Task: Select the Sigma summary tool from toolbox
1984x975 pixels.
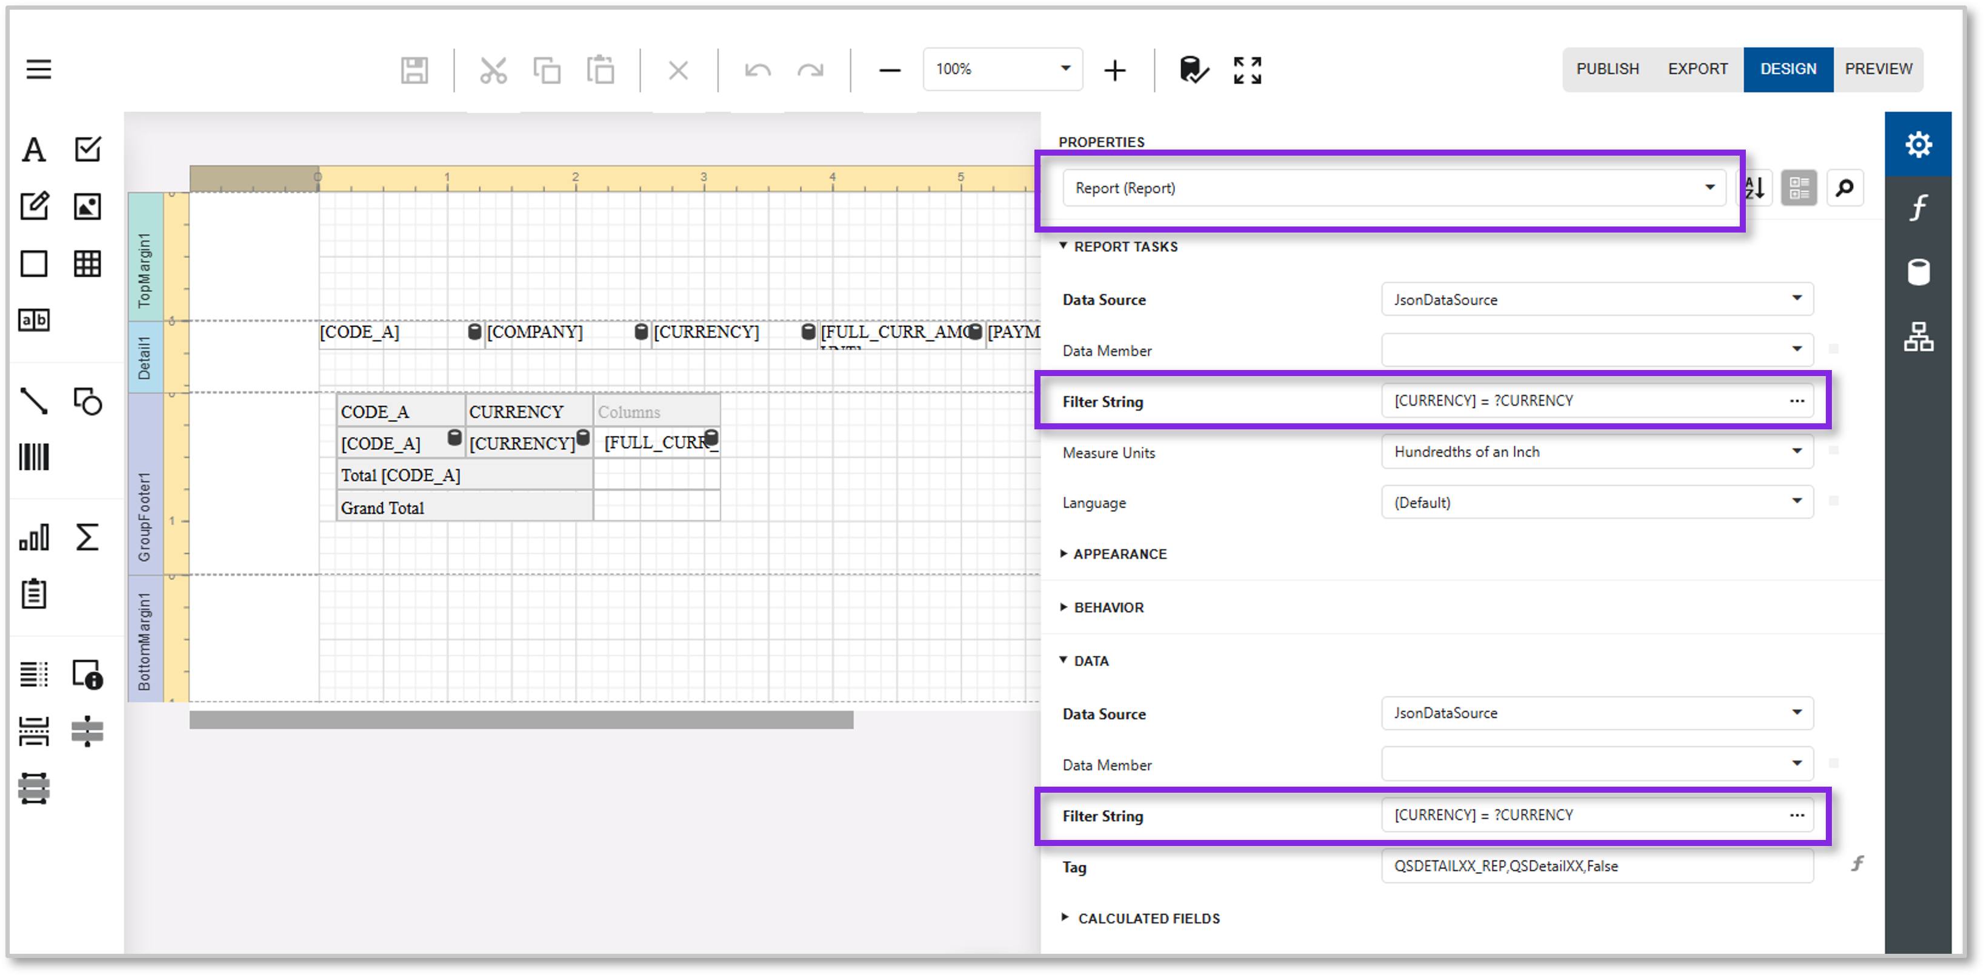Action: [87, 537]
